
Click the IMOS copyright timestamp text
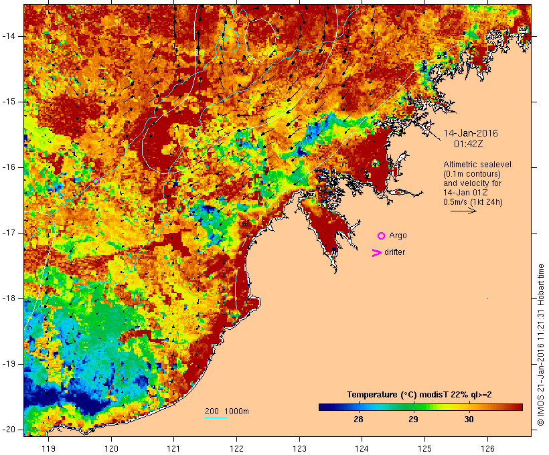pos(541,345)
